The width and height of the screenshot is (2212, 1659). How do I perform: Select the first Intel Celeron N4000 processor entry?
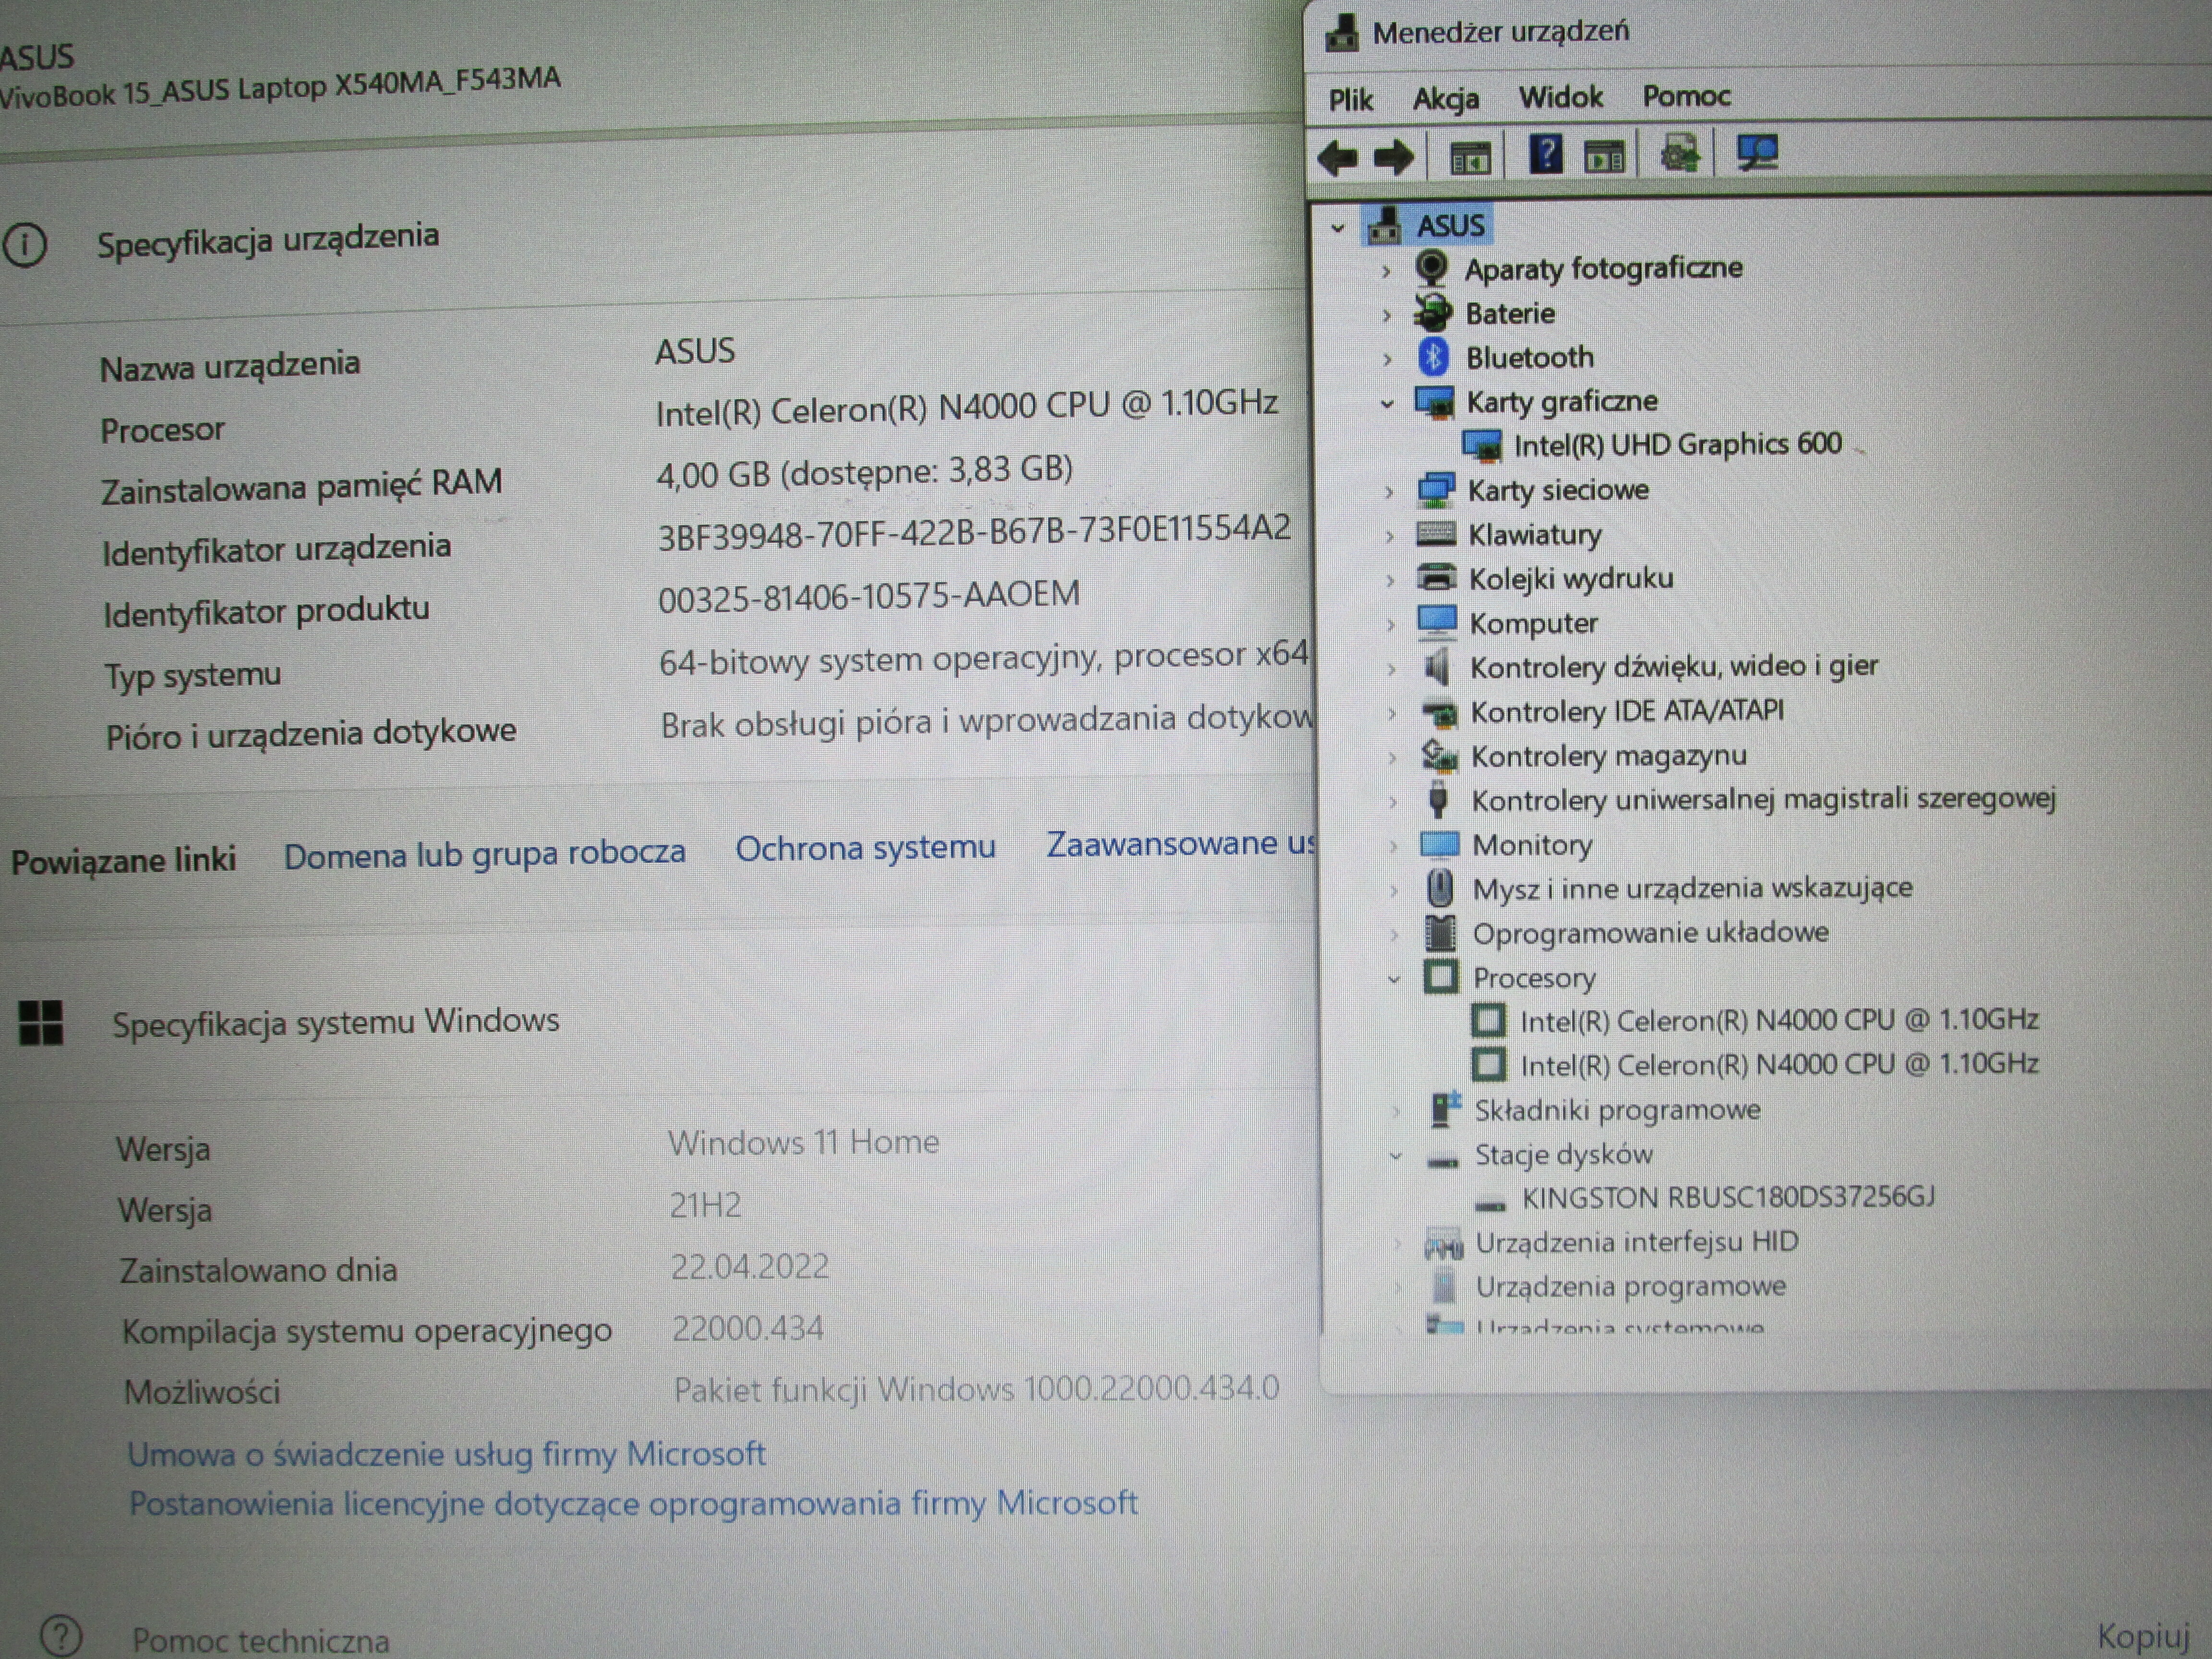click(1779, 1020)
